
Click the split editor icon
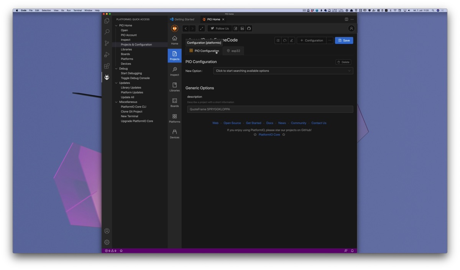[x=347, y=19]
